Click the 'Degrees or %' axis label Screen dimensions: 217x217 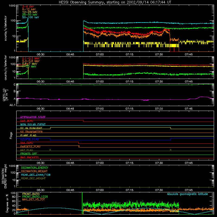7,203
